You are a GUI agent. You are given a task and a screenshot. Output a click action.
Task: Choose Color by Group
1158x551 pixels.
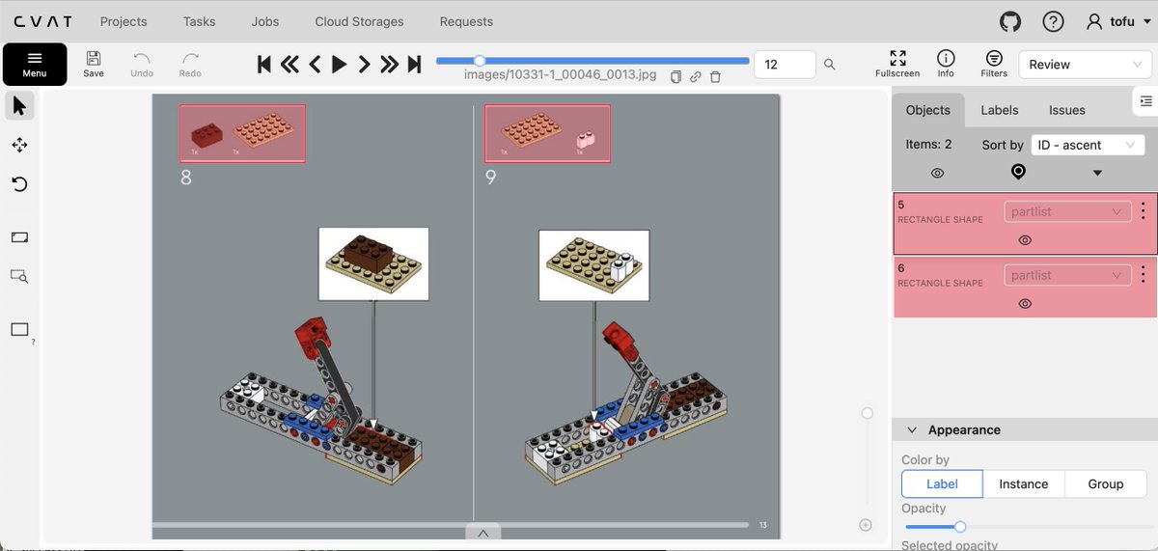[1105, 484]
